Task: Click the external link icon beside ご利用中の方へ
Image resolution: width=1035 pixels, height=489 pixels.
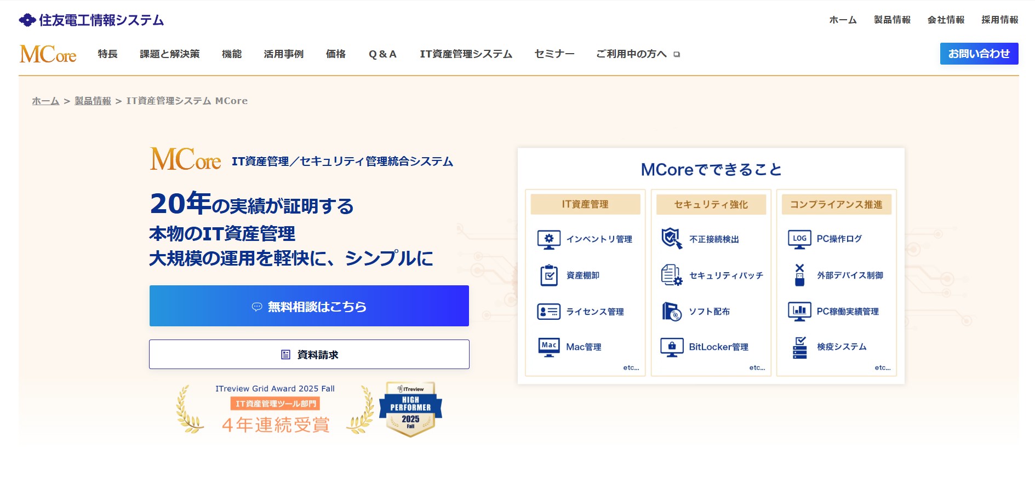Action: click(677, 54)
